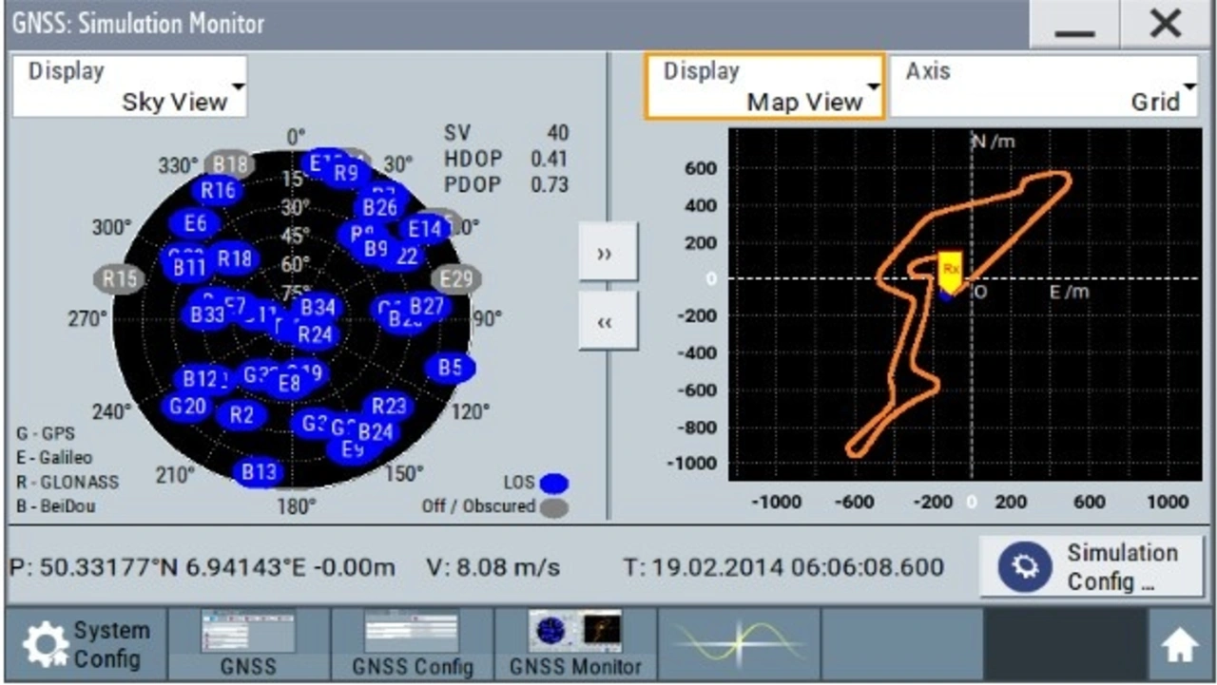
Task: Click the Home icon in taskbar
Action: (x=1180, y=646)
